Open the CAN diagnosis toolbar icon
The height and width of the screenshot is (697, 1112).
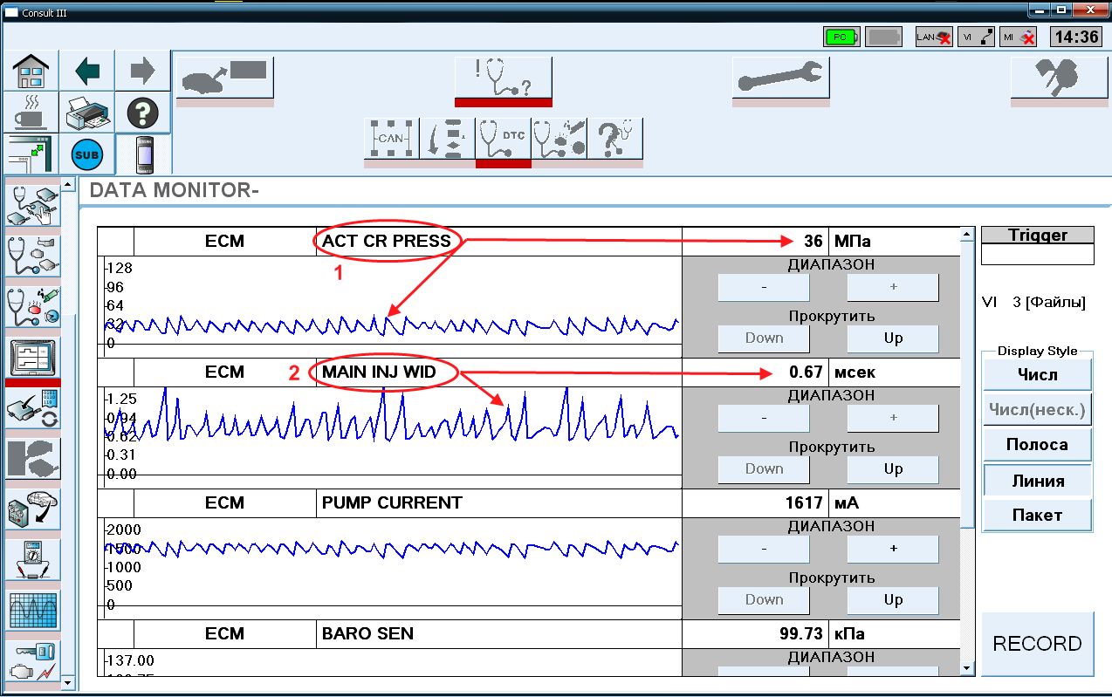click(x=391, y=140)
